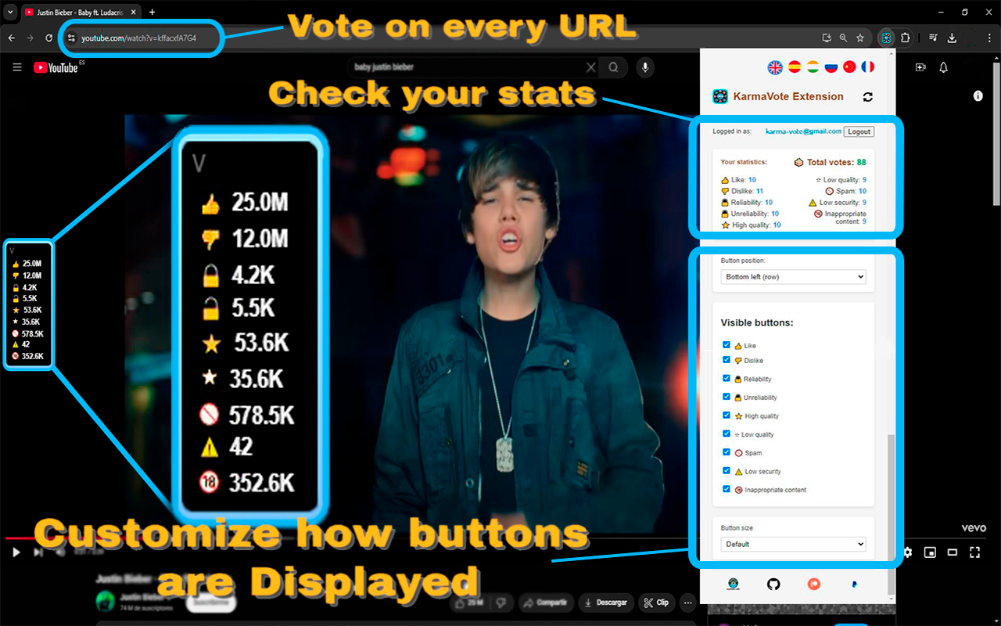The height and width of the screenshot is (626, 1001).
Task: Switch video to theater mode
Action: [953, 552]
